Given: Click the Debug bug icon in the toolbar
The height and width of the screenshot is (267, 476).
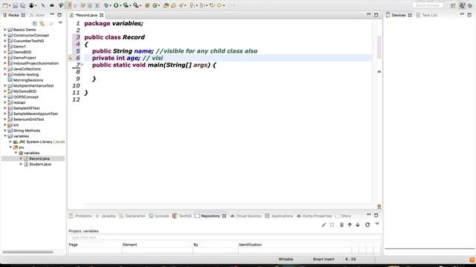Looking at the screenshot, I should tap(106, 5).
